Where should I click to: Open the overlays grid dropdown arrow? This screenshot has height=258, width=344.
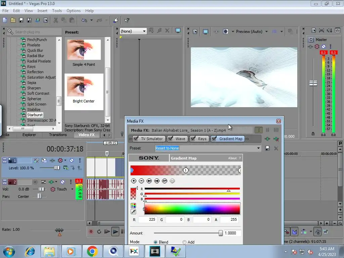click(x=282, y=32)
